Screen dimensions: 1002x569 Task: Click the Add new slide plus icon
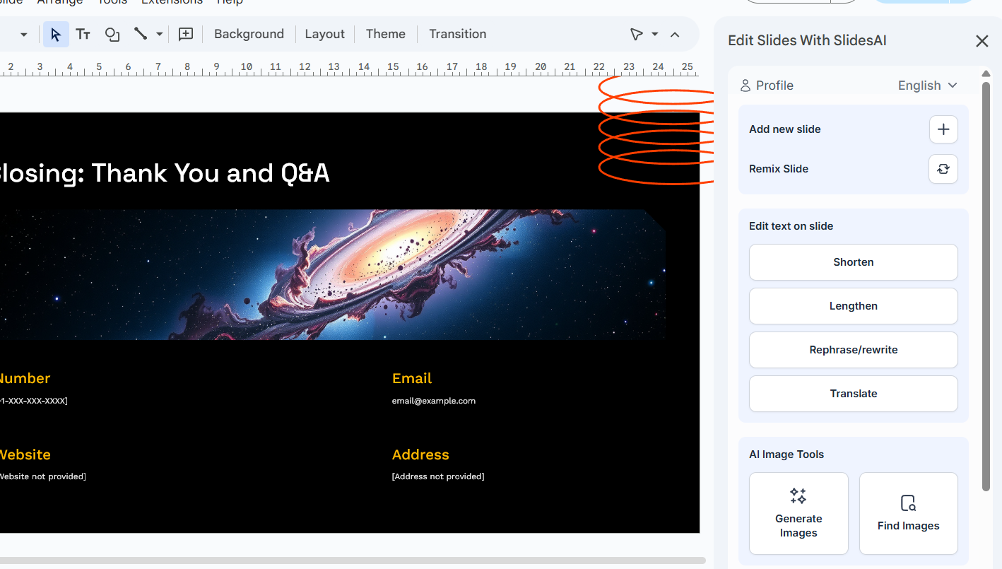(943, 129)
